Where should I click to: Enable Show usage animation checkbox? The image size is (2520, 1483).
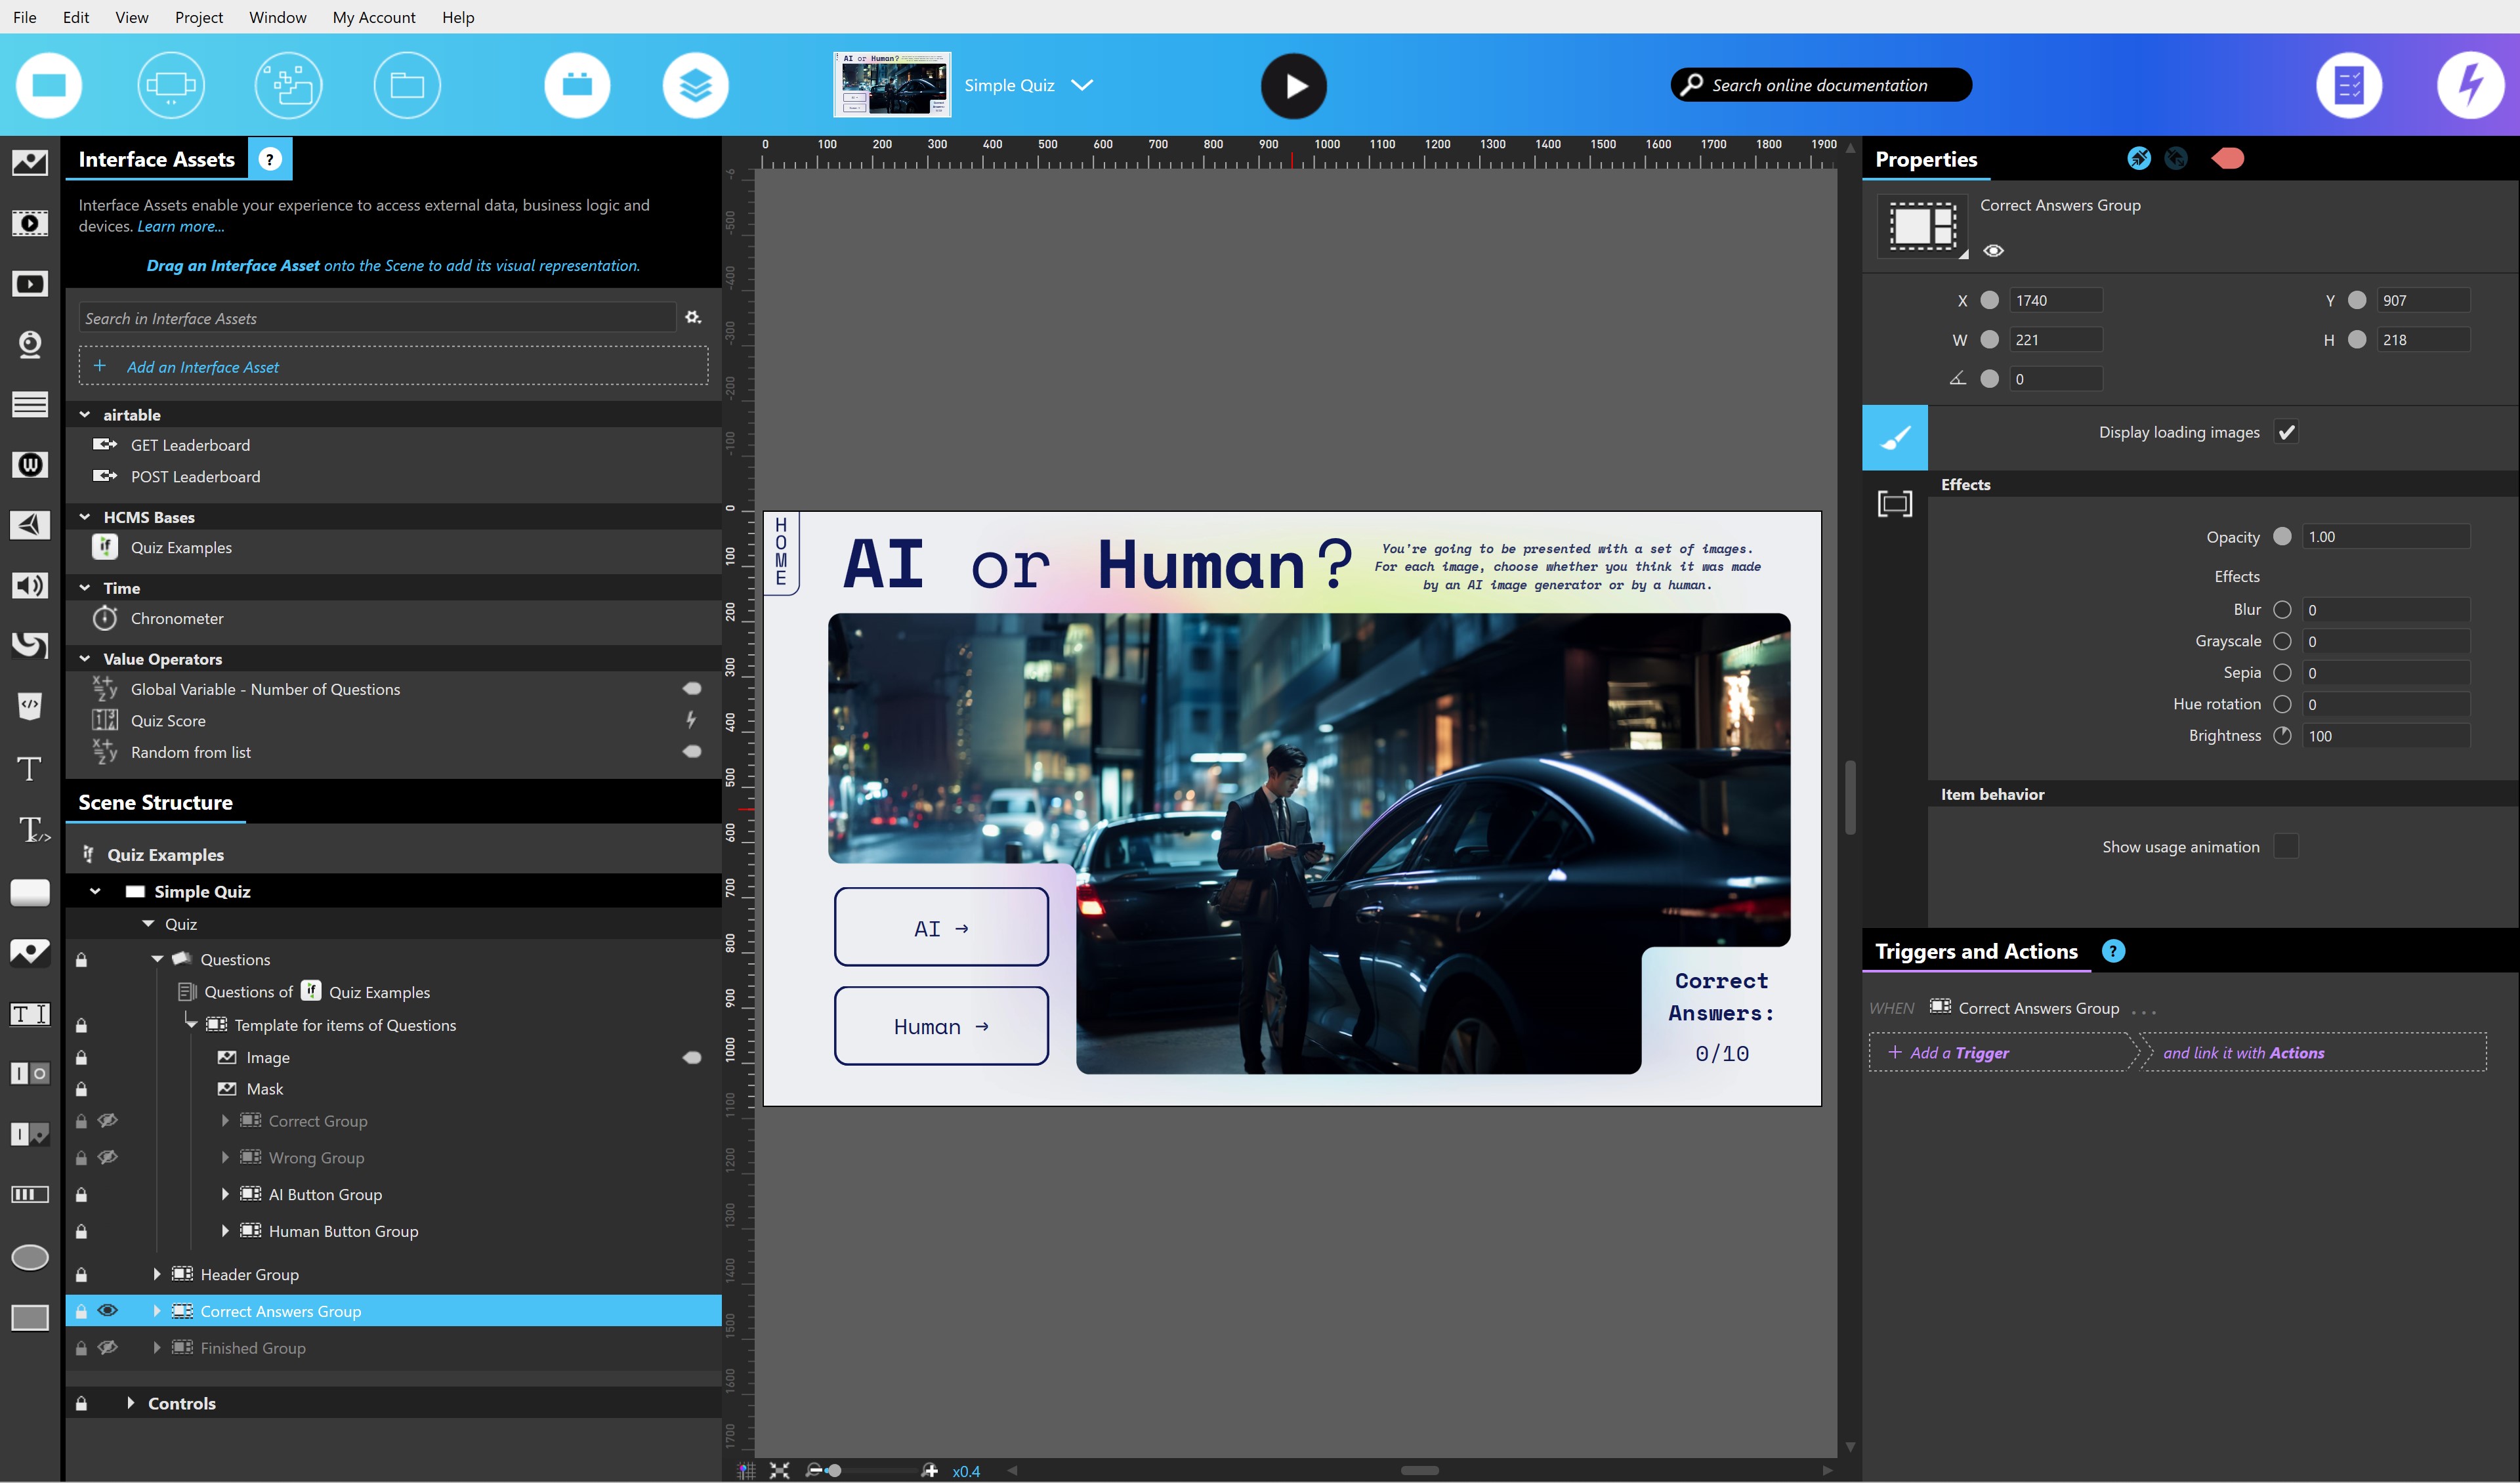[2286, 847]
